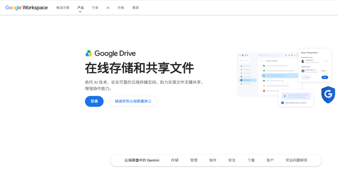
Task: Jump to the 管理 section
Action: click(x=193, y=160)
